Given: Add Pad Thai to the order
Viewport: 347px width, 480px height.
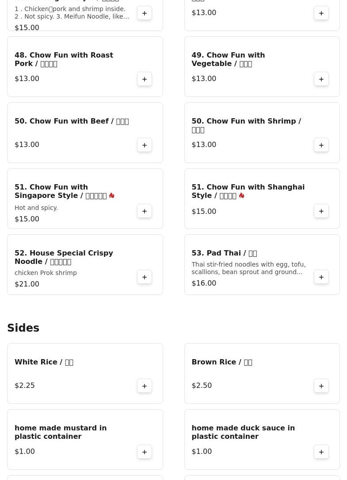Looking at the screenshot, I should coord(321,277).
